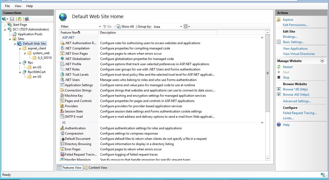Click Edit Permissions link
Screen dimensions: 329x180
295,25
